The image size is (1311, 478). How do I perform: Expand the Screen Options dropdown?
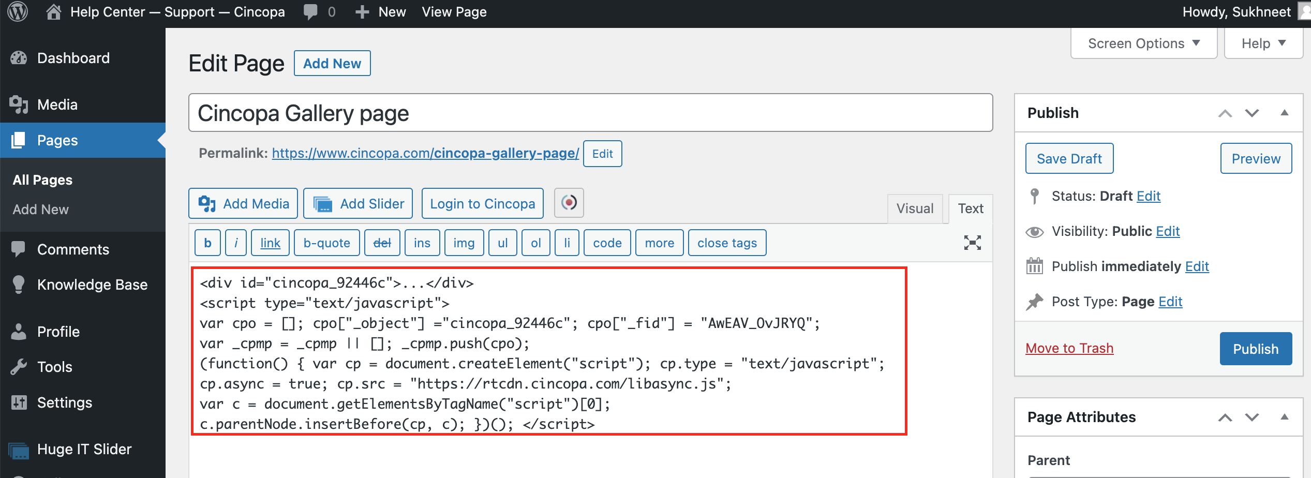pos(1144,43)
